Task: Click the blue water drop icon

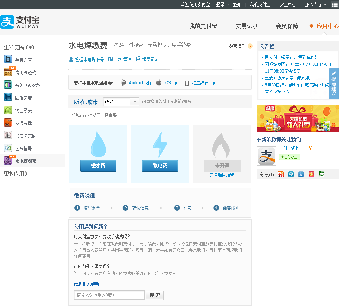Action: 98,144
